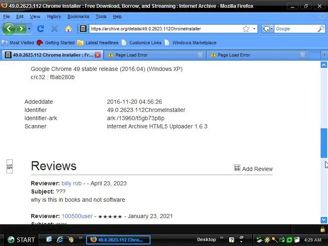The height and width of the screenshot is (246, 328).
Task: Click the identifier value 49.0.2623.112ChromeInstaller
Action: point(146,110)
